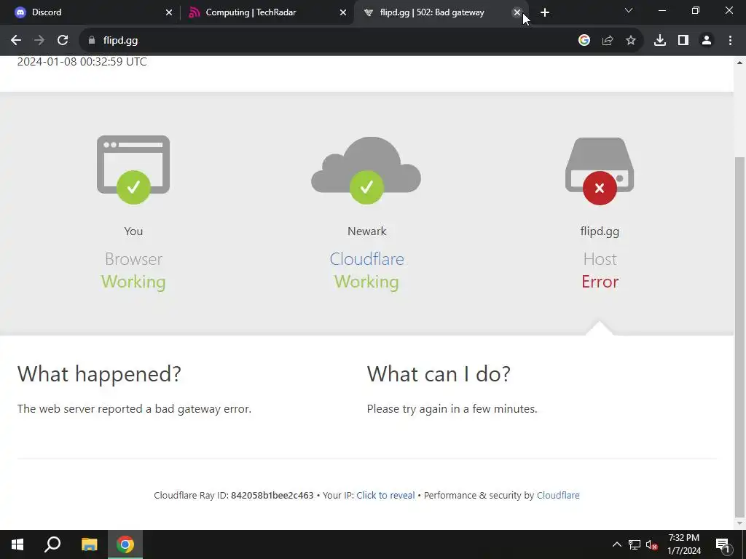Click the 'Working' status under Browser
Screen dimensions: 746x559
coord(133,282)
